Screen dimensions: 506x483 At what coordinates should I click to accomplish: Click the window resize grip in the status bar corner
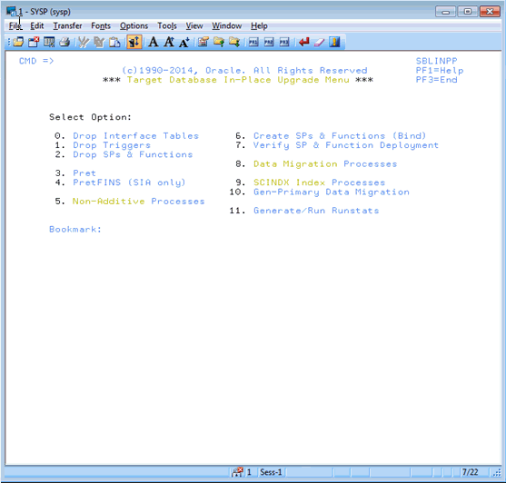pyautogui.click(x=497, y=473)
